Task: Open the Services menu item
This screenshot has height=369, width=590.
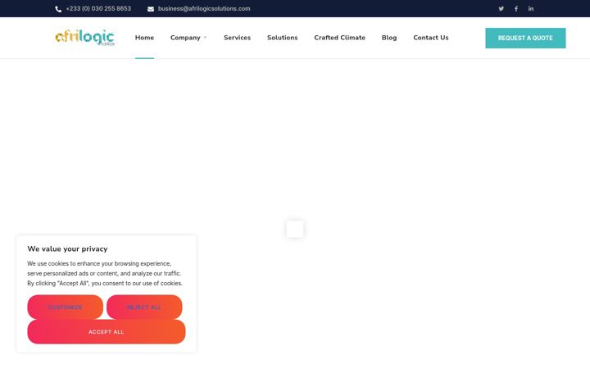Action: pos(237,38)
